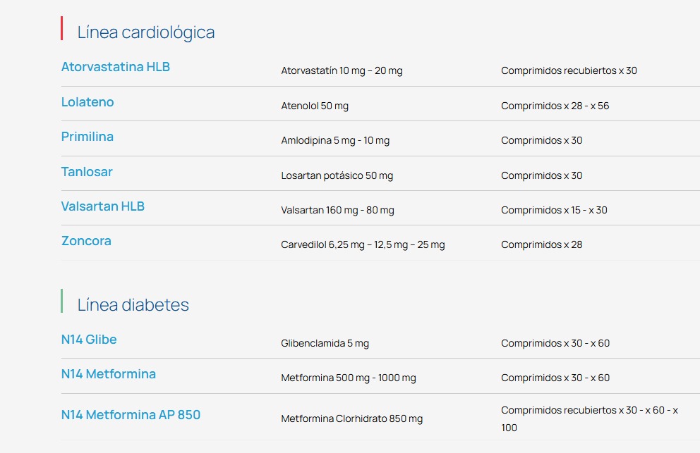The image size is (700, 453).
Task: Click the N14 Metformina 500 mg product link
Action: click(x=108, y=374)
